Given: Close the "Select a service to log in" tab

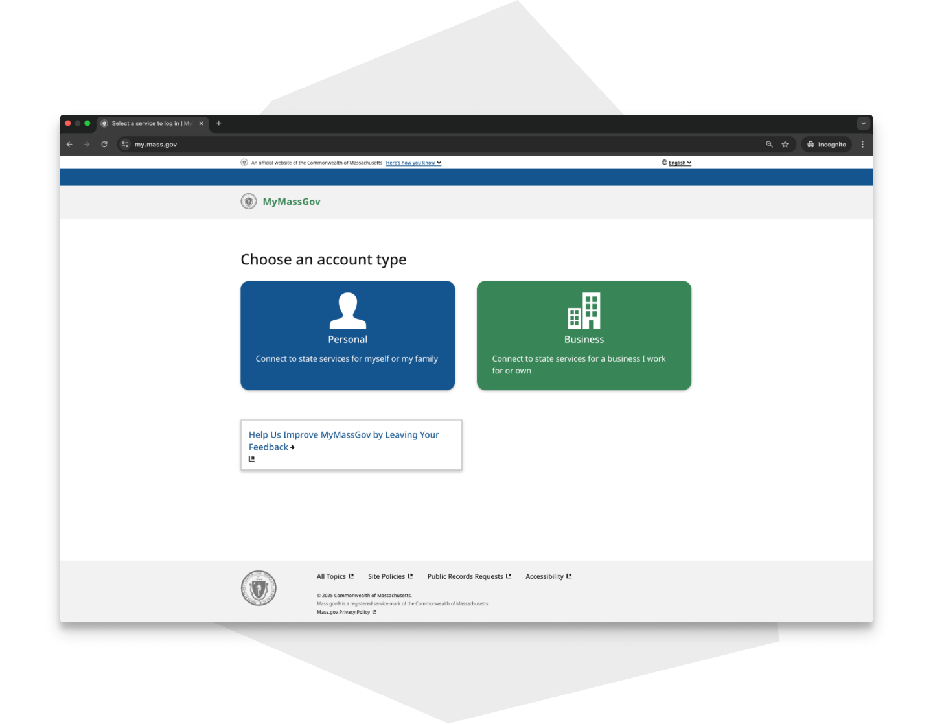Looking at the screenshot, I should point(201,123).
